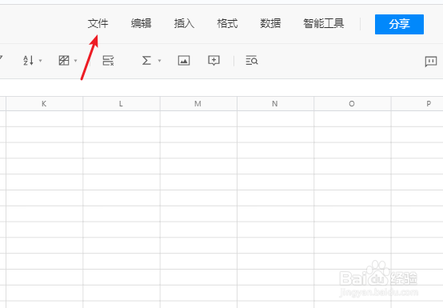443x308 pixels.
Task: Click the remove duplicates rows icon
Action: 108,61
